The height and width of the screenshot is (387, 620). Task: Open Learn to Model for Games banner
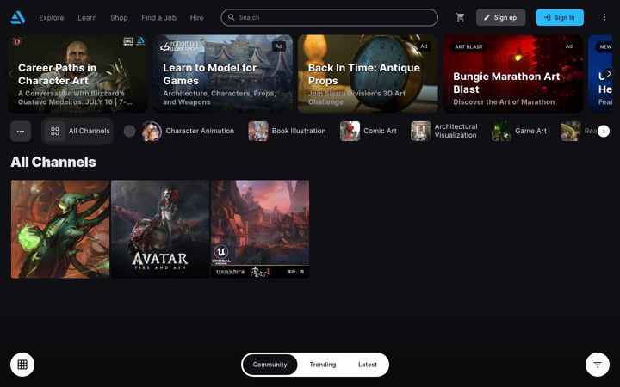coord(223,74)
